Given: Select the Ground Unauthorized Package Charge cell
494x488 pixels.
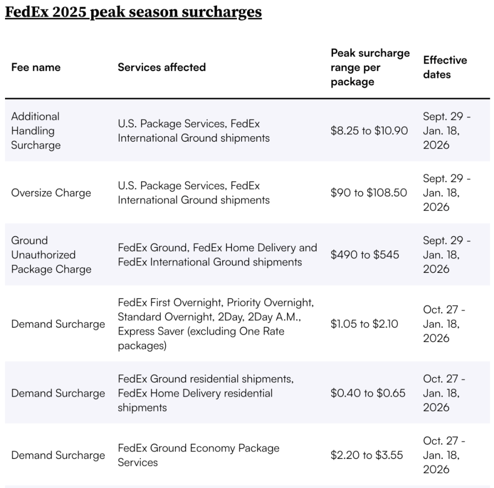Looking at the screenshot, I should pos(51,255).
